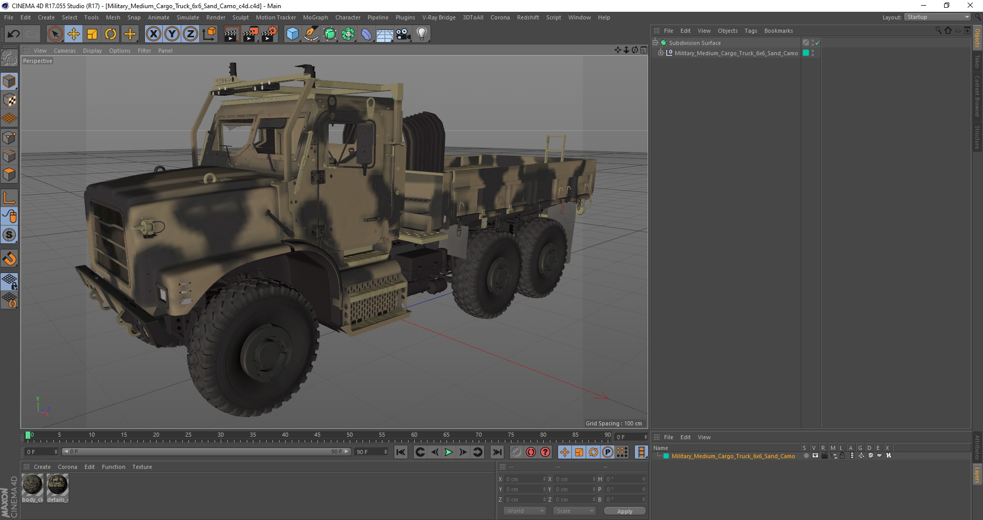Switch to Points mode
Image resolution: width=983 pixels, height=520 pixels.
[9, 138]
